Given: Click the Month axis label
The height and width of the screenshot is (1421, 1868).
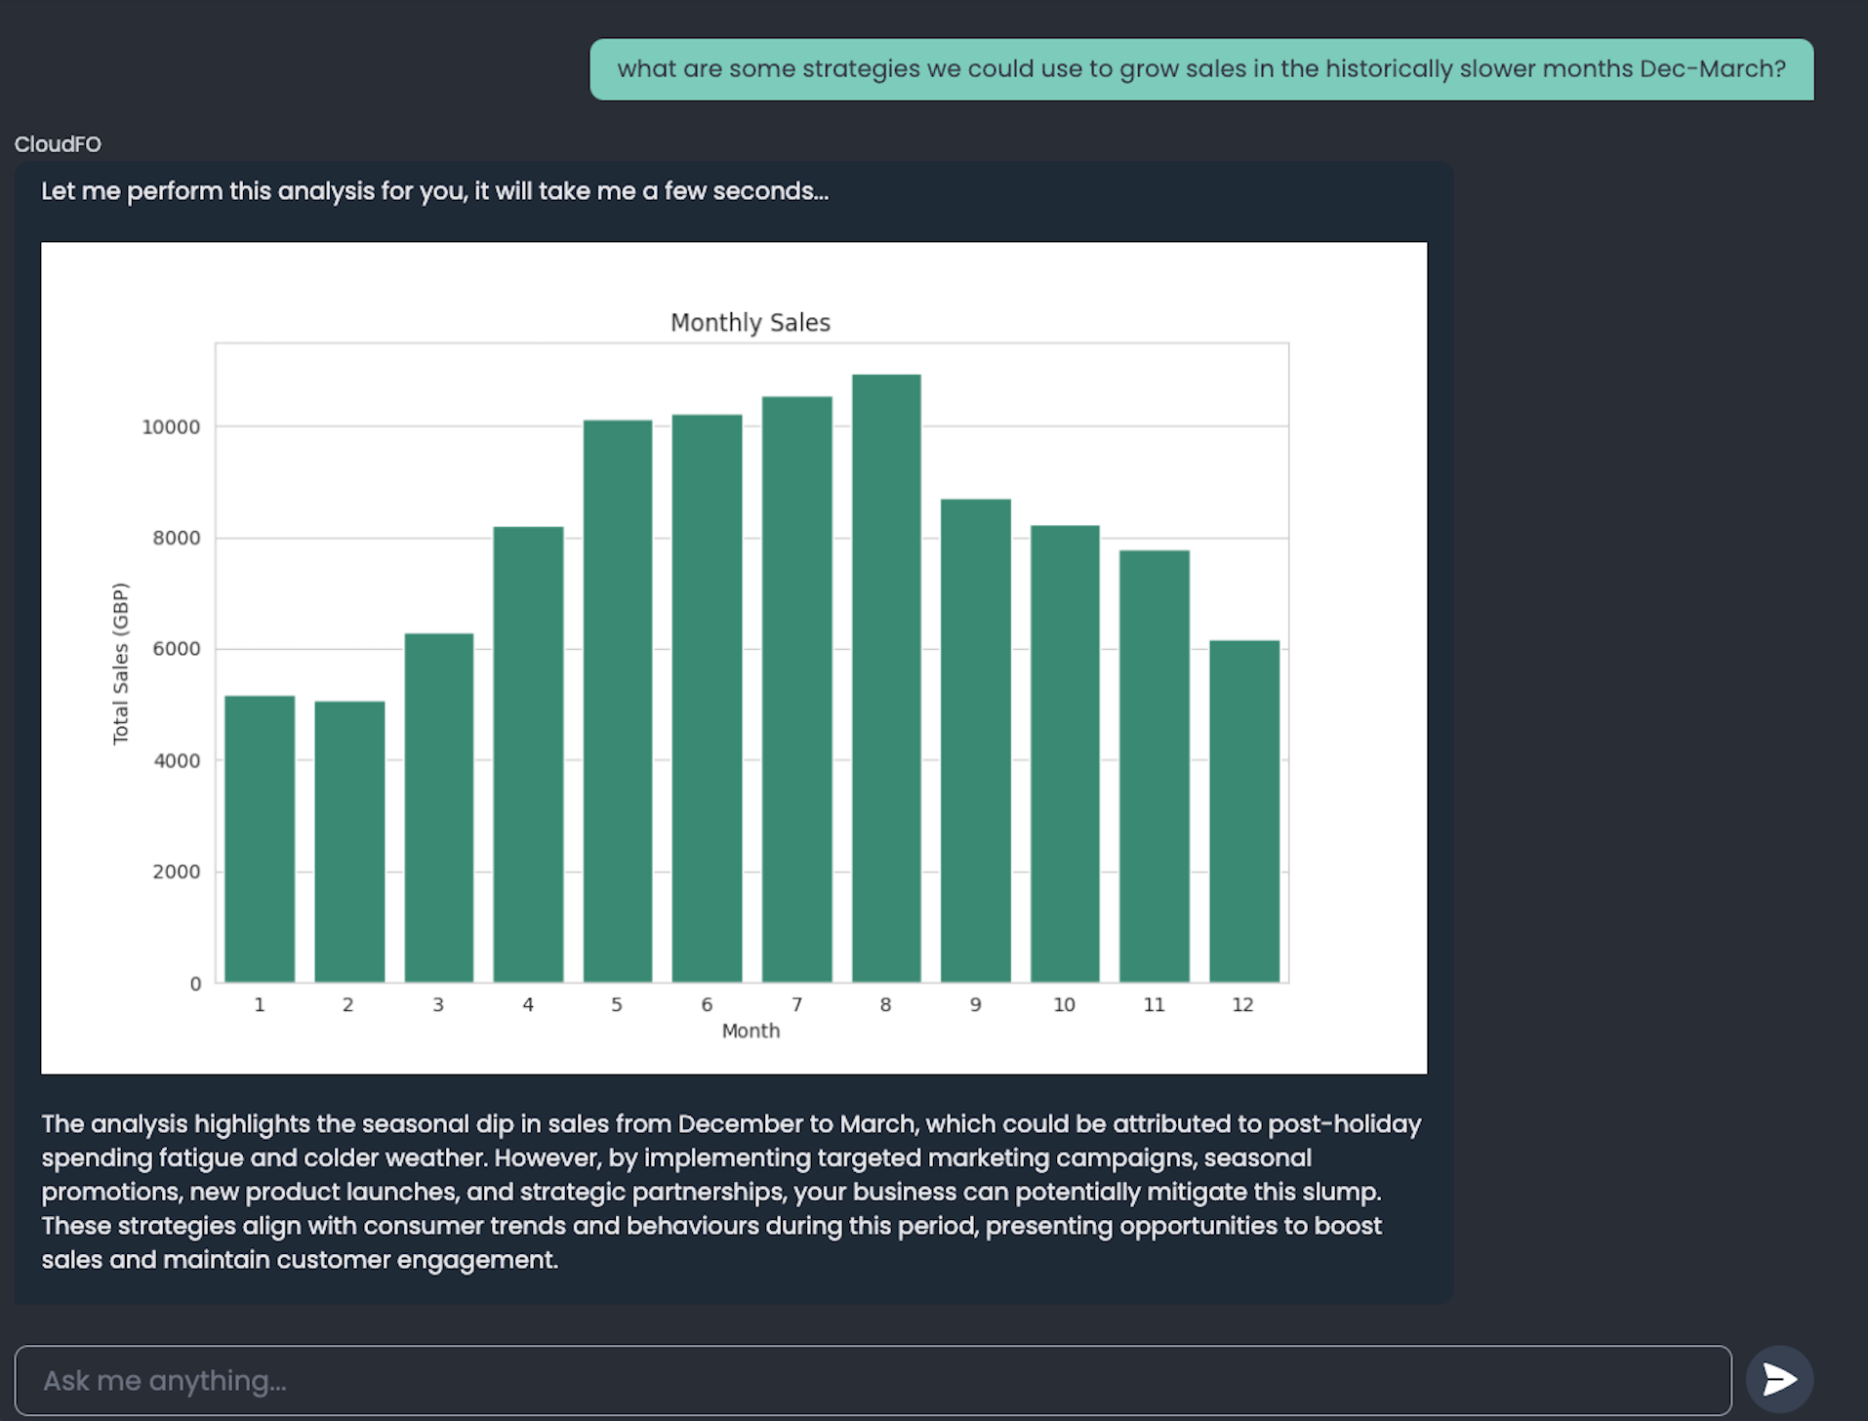Looking at the screenshot, I should point(750,1030).
